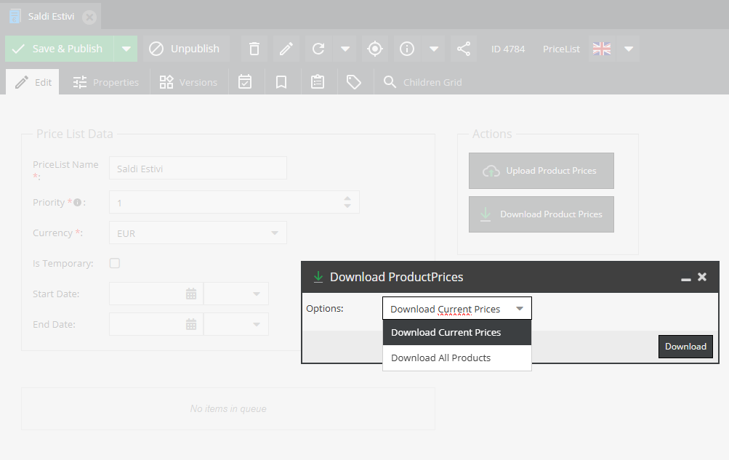Click the pencil rename icon in toolbar
This screenshot has height=460, width=729.
pyautogui.click(x=286, y=49)
